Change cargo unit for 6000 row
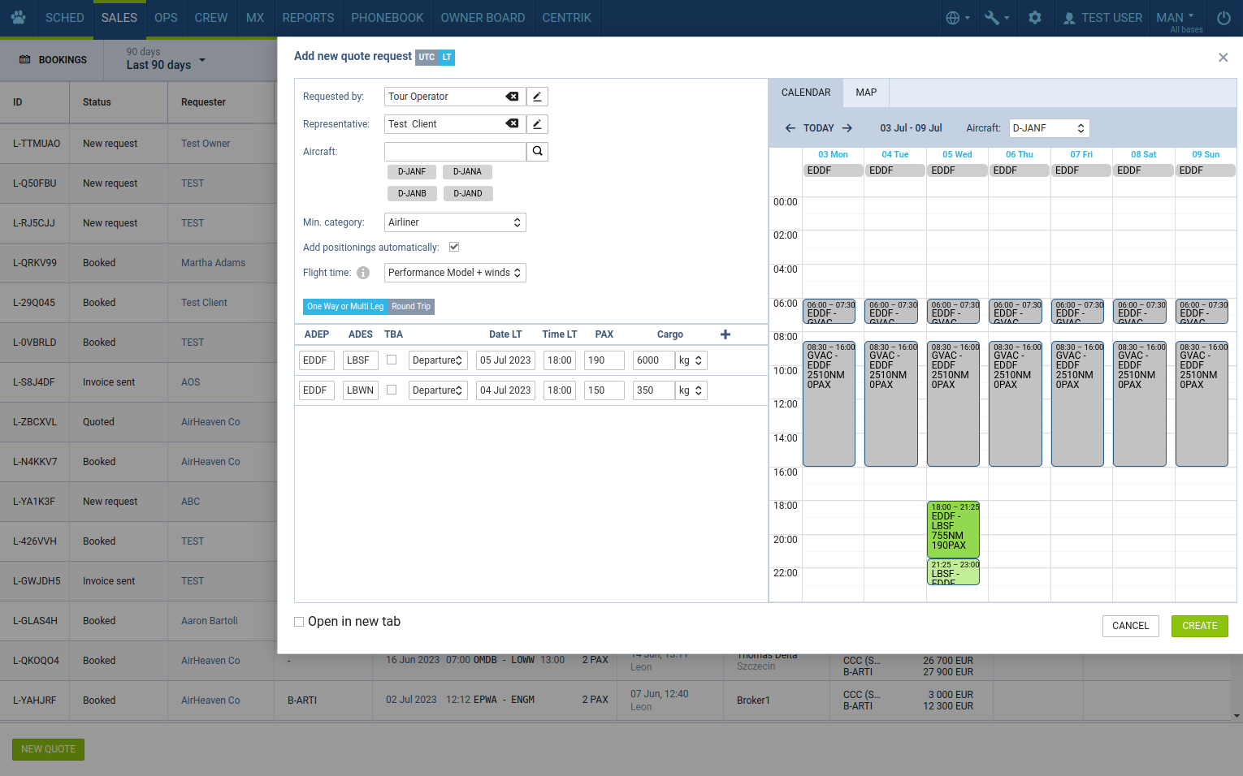This screenshot has height=776, width=1243. tap(691, 360)
